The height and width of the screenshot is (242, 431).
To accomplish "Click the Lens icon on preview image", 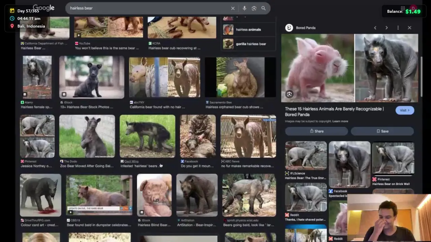I will [x=289, y=94].
